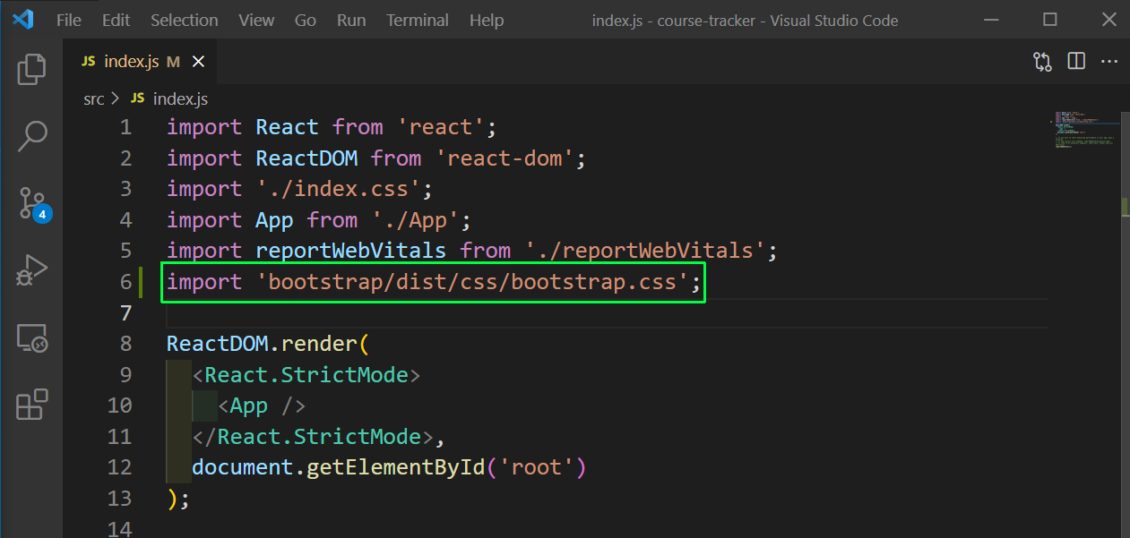Open the Run menu
Screen dimensions: 1130x538
coord(351,20)
